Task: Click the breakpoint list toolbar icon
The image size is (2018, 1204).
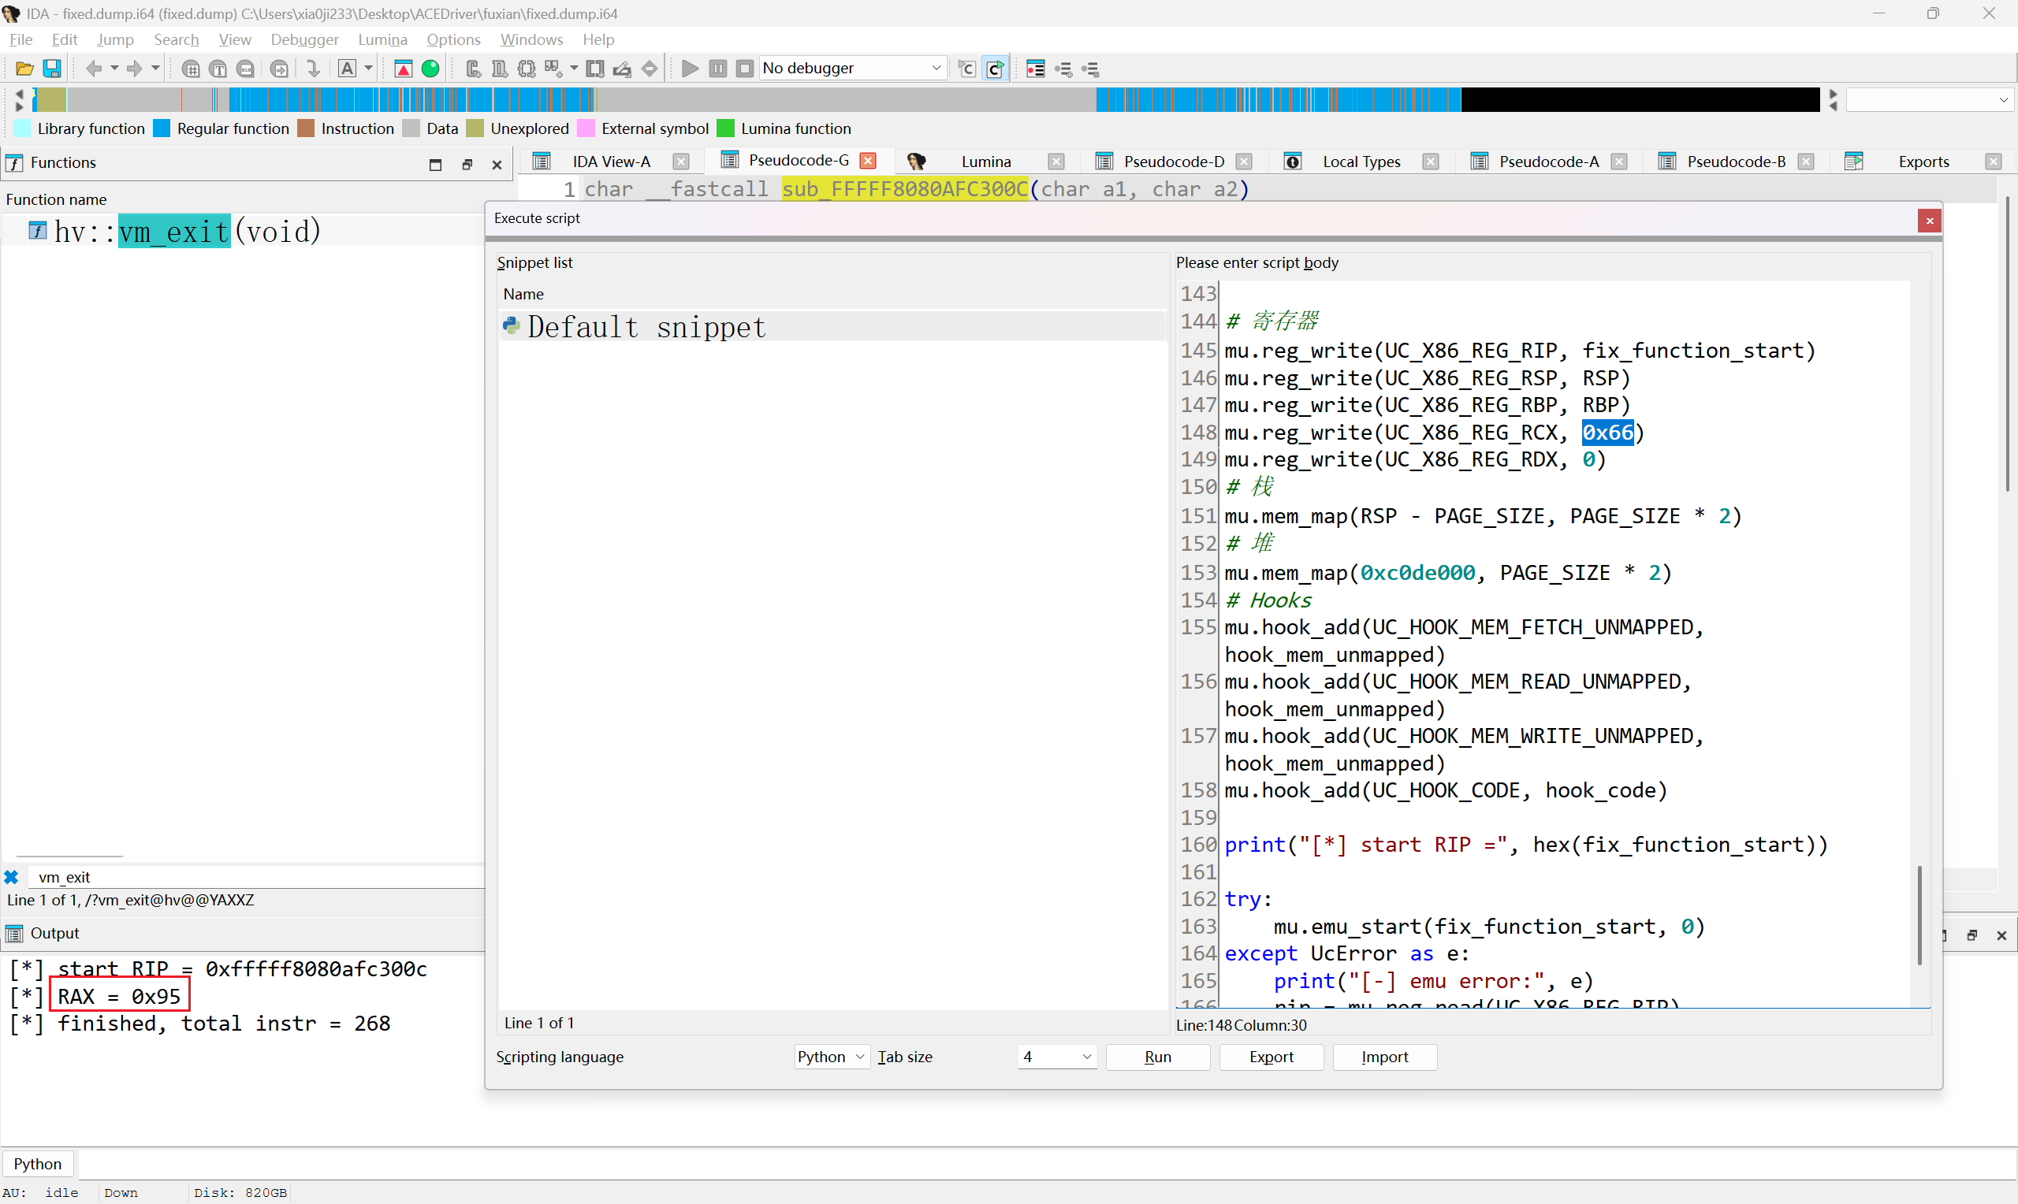Action: click(x=1035, y=69)
